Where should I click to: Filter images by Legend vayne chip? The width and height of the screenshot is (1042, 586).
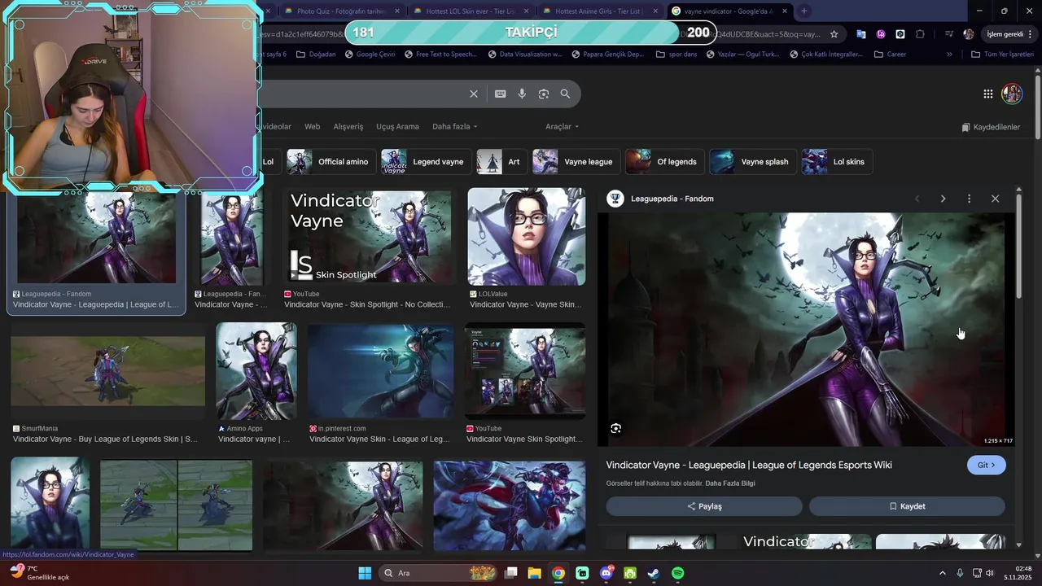(426, 162)
